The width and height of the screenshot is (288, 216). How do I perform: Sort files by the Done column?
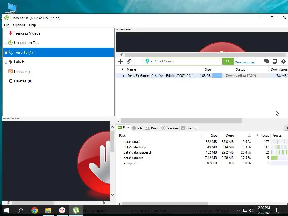227,136
